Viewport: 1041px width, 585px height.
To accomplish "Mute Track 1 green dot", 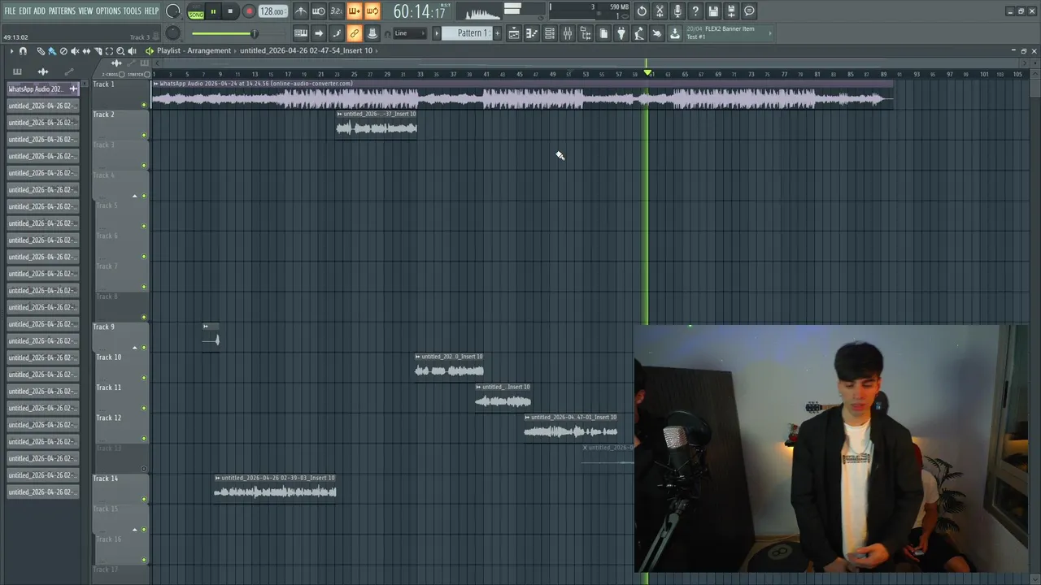I will click(x=144, y=105).
